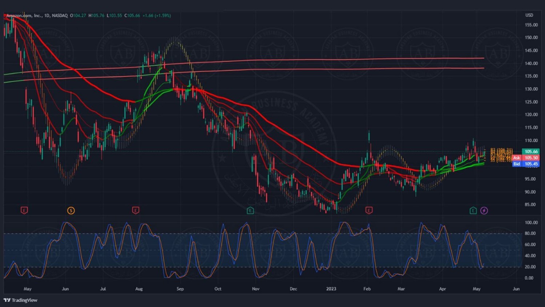The height and width of the screenshot is (307, 545).
Task: Click the L103.55 low value
Action: tap(114, 16)
